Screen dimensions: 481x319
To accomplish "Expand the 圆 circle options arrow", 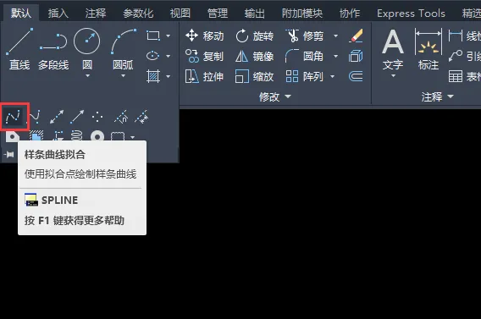I will (x=87, y=75).
